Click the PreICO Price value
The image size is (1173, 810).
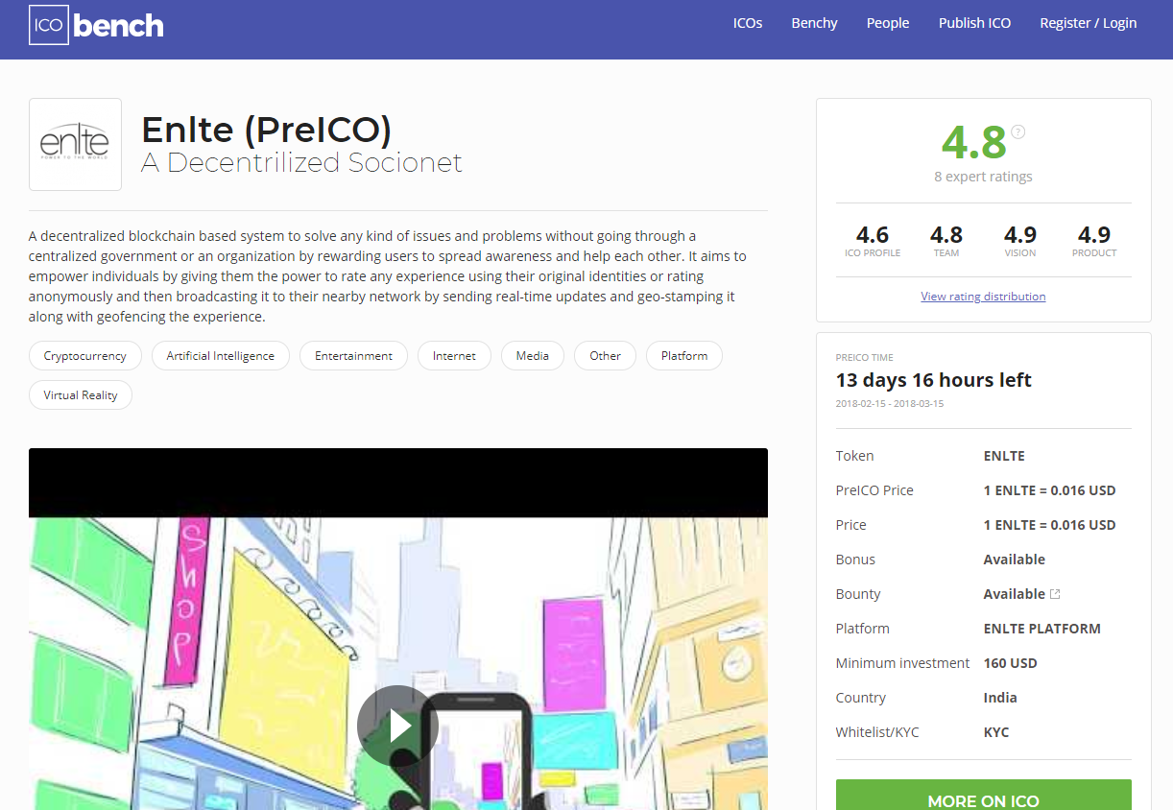click(1049, 490)
